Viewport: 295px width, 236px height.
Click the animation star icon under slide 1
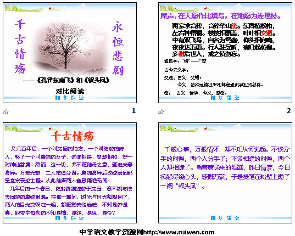point(5,112)
